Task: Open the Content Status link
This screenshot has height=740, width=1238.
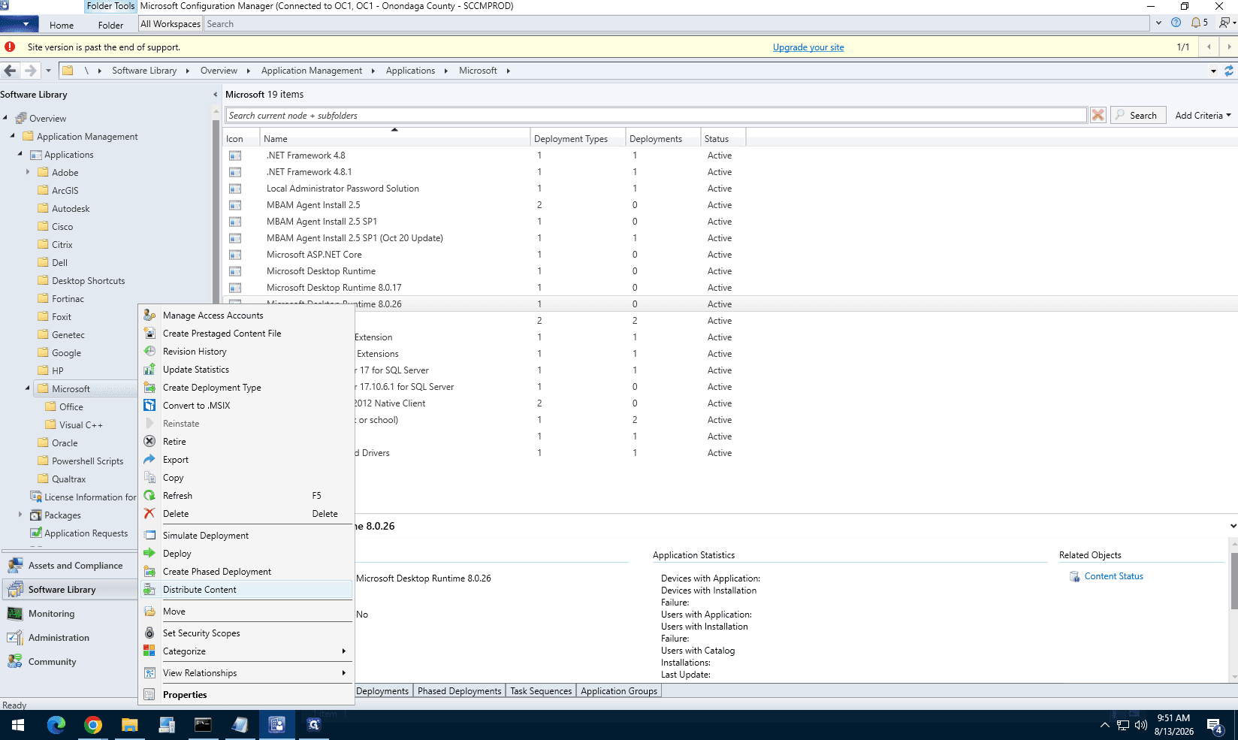Action: coord(1113,576)
